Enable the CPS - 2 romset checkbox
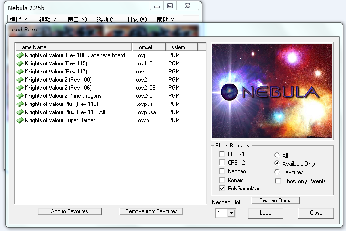 (x=222, y=162)
